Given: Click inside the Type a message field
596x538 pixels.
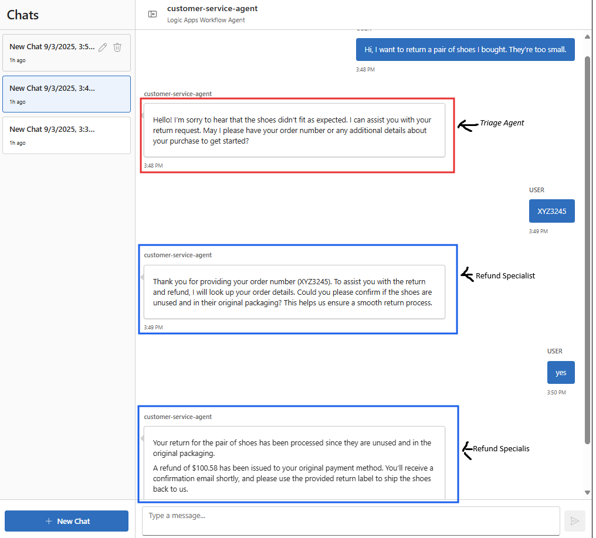Looking at the screenshot, I should (349, 521).
